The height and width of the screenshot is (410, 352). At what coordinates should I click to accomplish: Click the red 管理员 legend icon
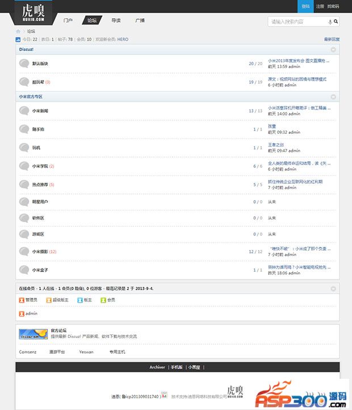coord(22,300)
